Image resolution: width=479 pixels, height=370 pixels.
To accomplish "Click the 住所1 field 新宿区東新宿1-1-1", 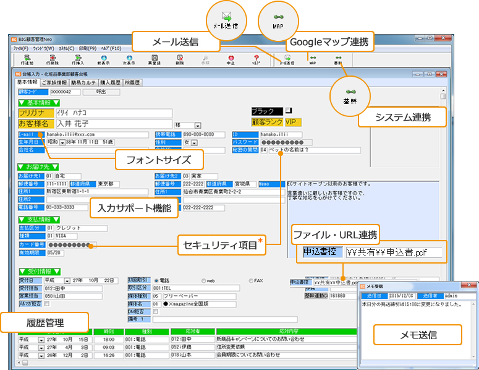I will click(x=97, y=191).
